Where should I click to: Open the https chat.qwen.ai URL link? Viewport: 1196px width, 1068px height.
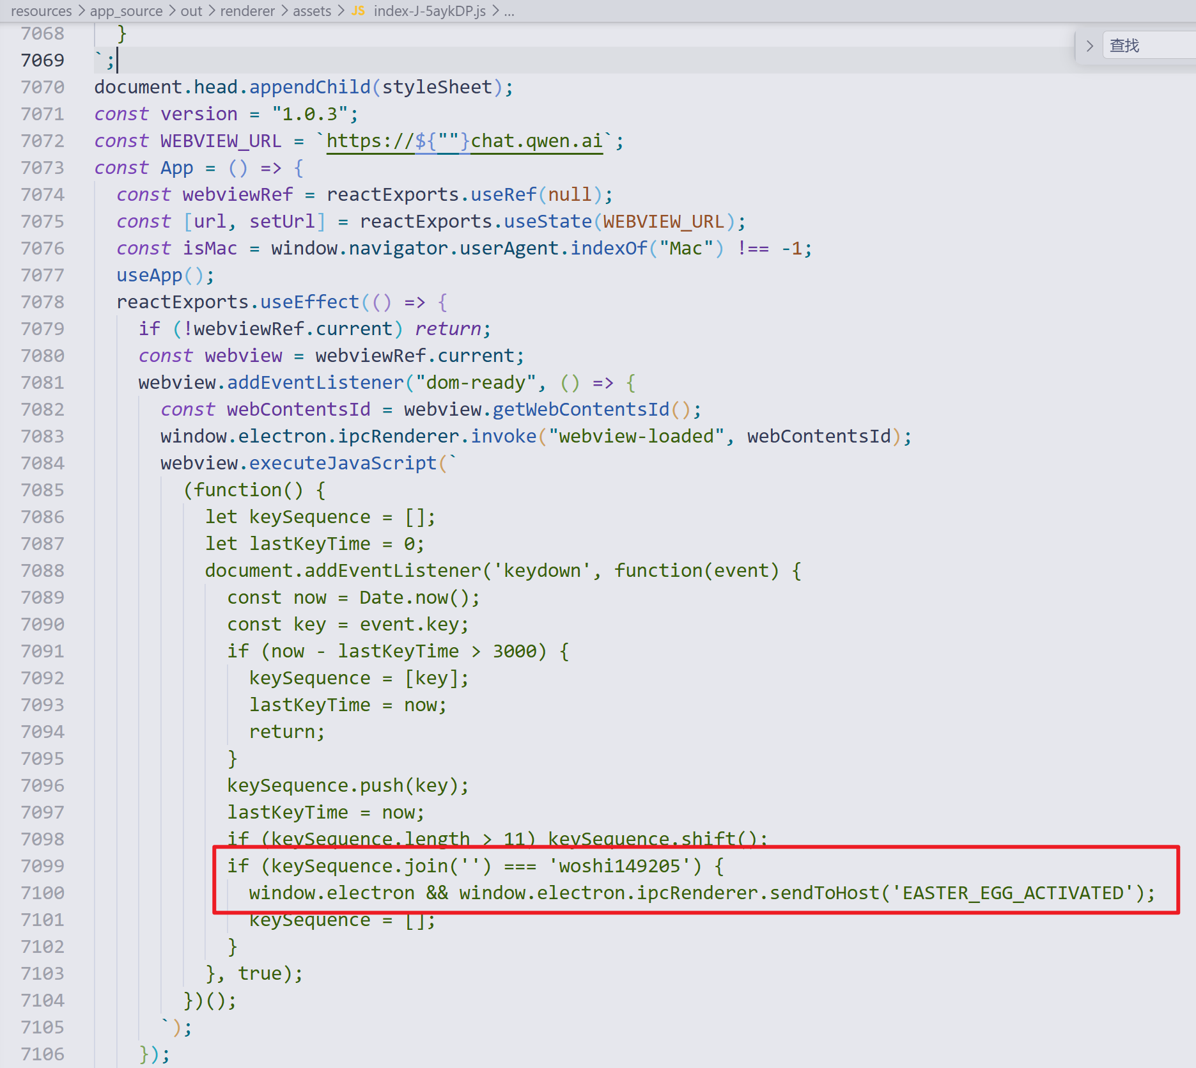[x=465, y=141]
